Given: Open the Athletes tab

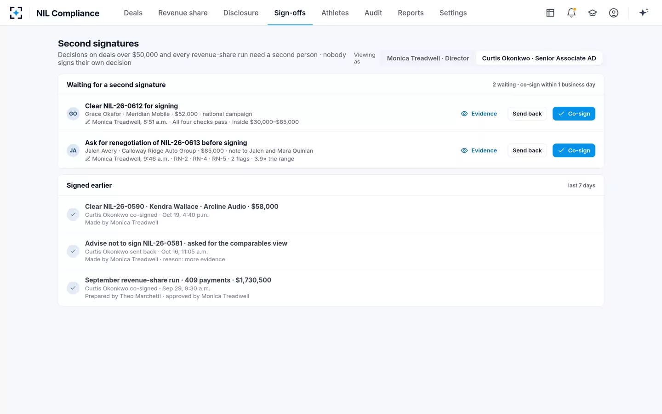Looking at the screenshot, I should click(x=335, y=13).
